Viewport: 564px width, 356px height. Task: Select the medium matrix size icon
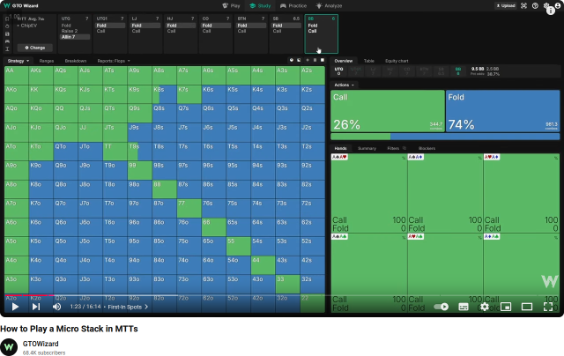(315, 60)
